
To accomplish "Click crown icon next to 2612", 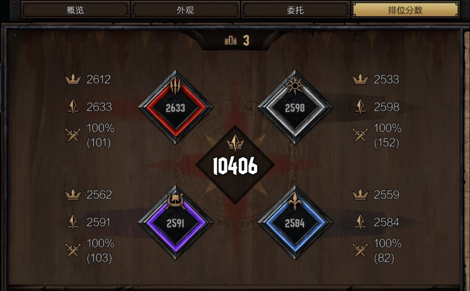I will point(73,79).
